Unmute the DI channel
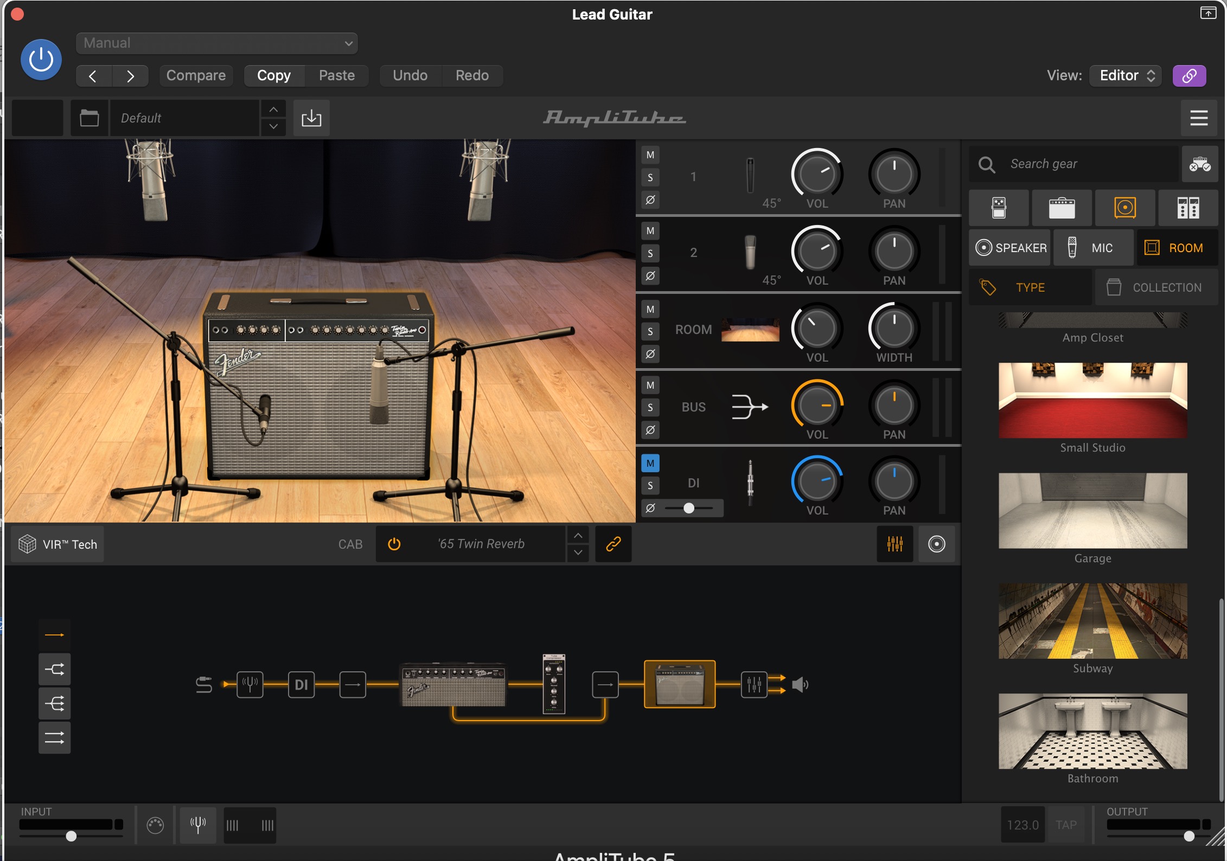Image resolution: width=1227 pixels, height=861 pixels. click(650, 463)
